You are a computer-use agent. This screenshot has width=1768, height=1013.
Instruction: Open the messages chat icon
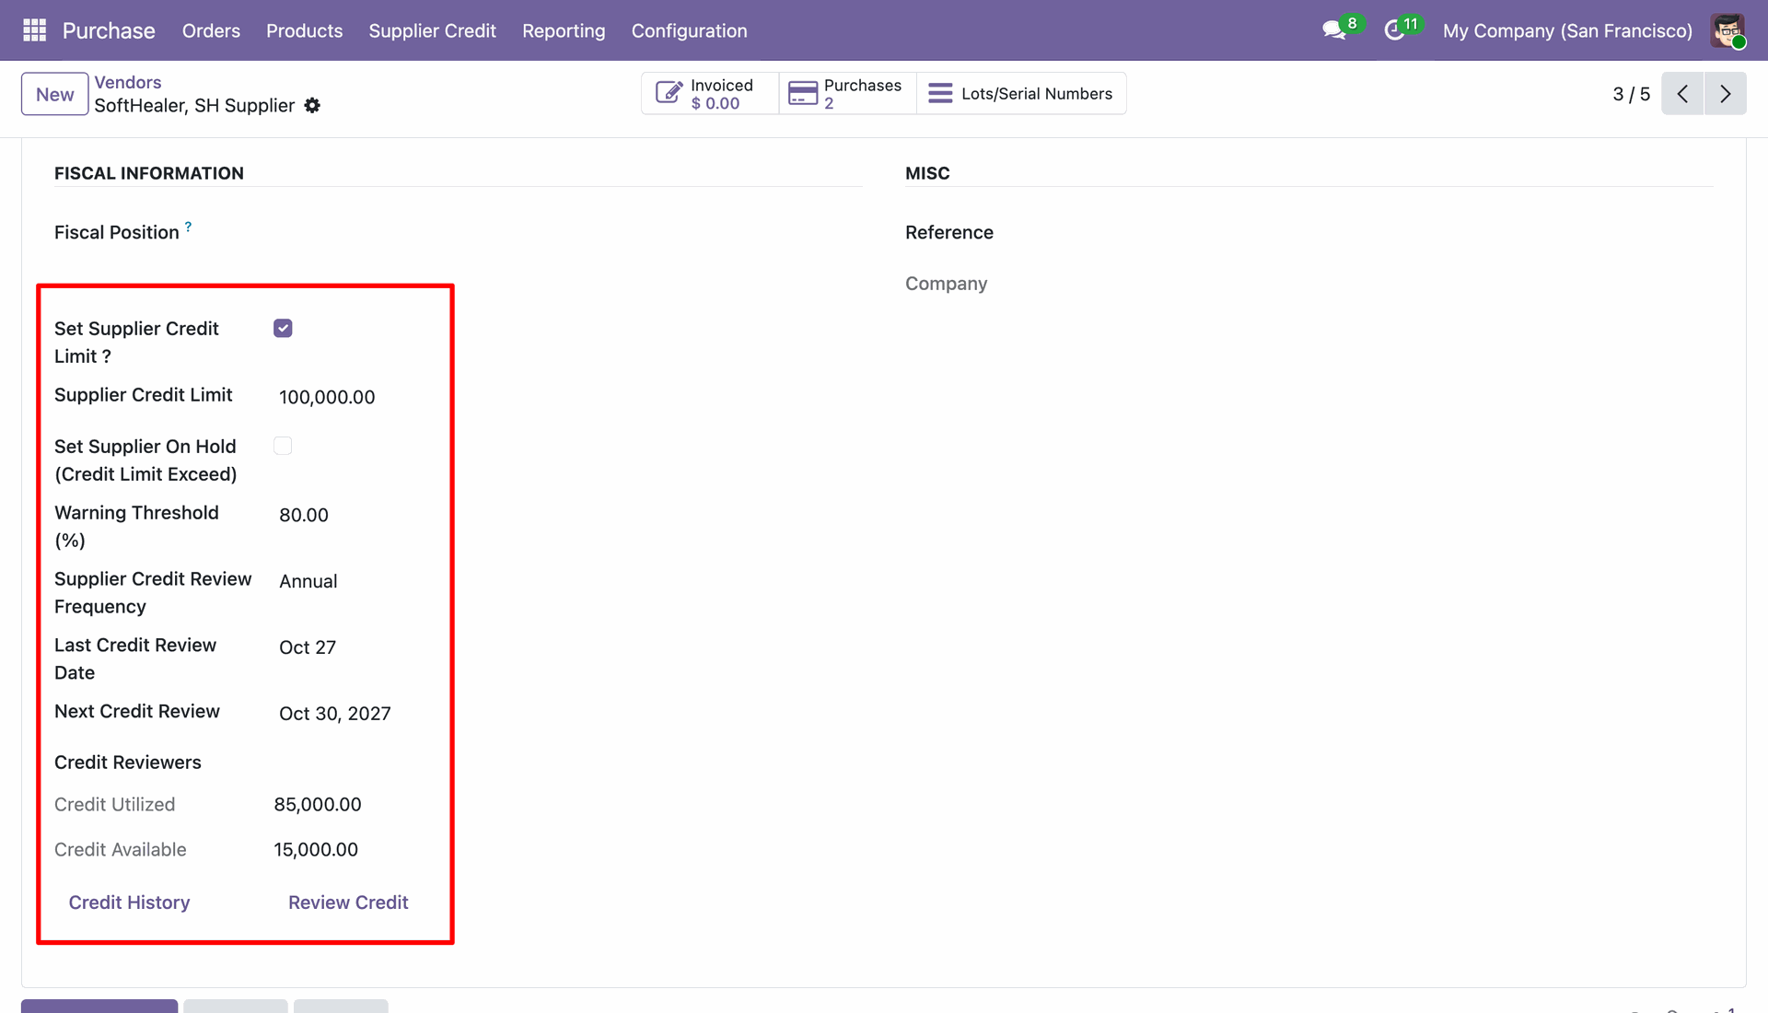[1333, 30]
